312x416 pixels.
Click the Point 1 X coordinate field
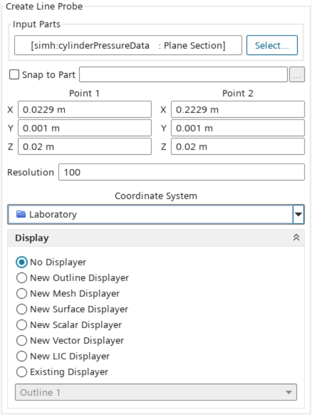pyautogui.click(x=85, y=110)
